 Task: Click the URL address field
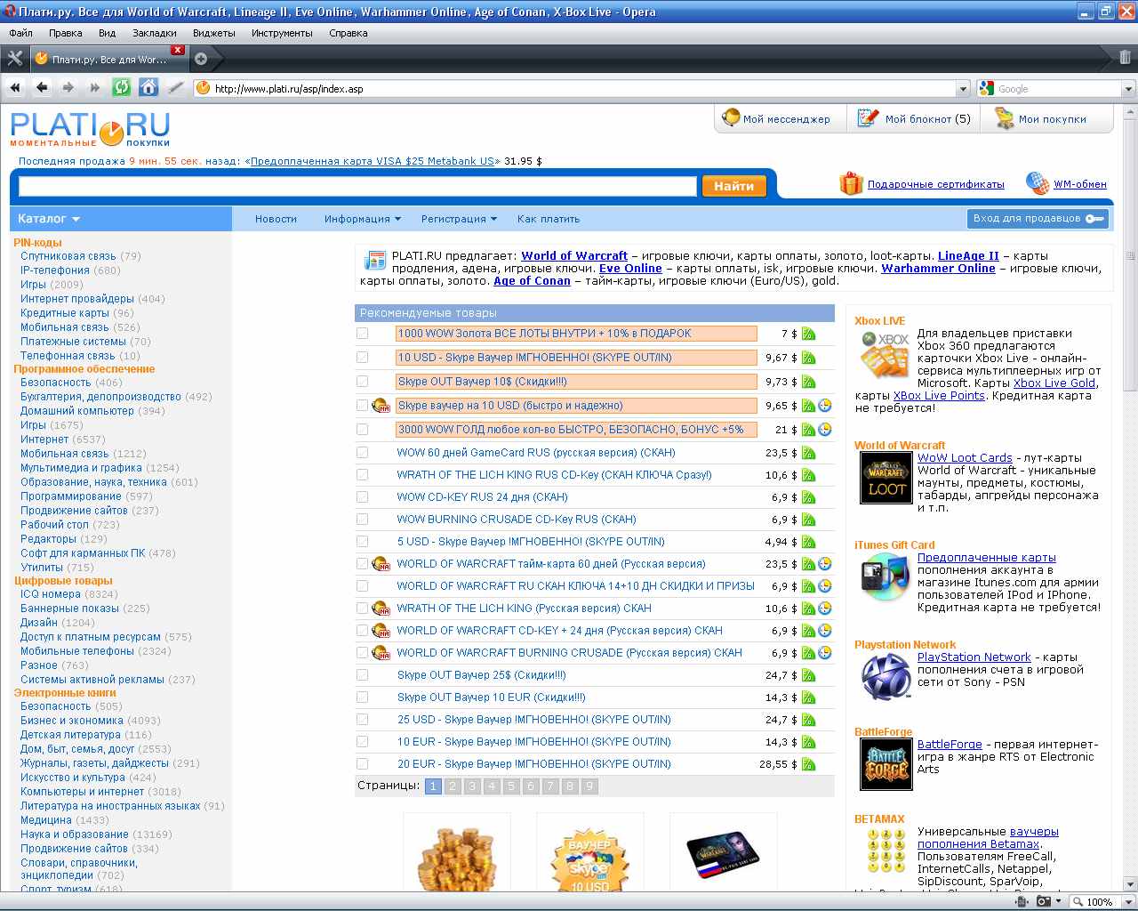pos(584,88)
